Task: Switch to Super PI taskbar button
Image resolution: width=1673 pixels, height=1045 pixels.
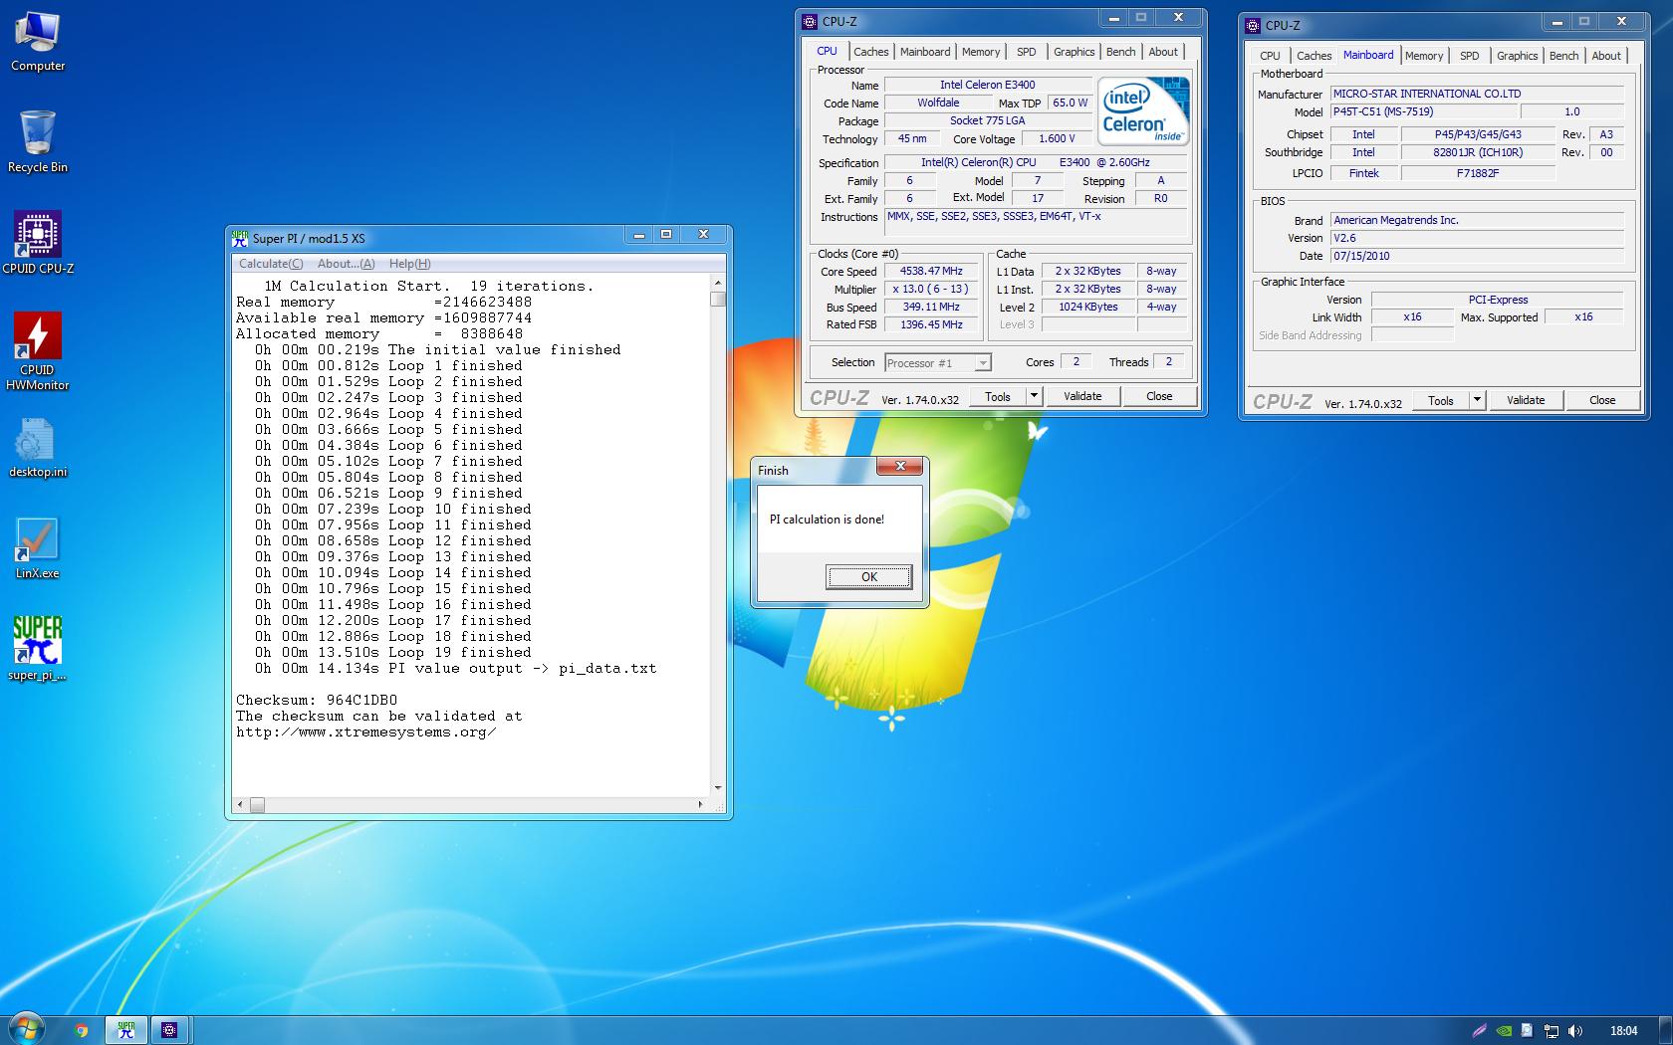Action: click(125, 1030)
